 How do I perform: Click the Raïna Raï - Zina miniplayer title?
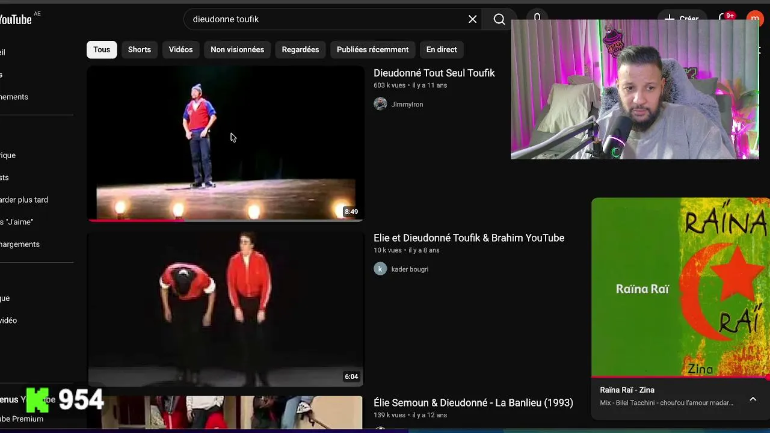coord(627,390)
